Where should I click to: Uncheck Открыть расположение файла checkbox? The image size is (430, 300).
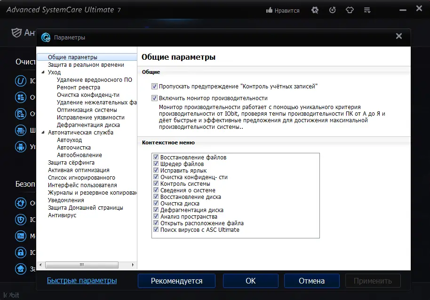[156, 223]
